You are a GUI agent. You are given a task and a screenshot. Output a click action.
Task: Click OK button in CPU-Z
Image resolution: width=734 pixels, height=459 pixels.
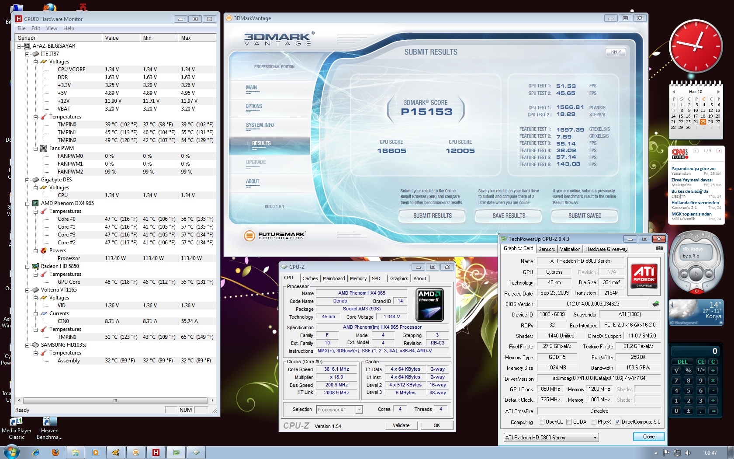click(x=436, y=425)
